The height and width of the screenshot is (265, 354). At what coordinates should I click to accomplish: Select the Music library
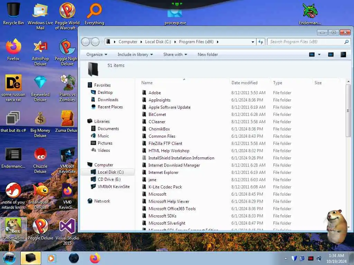tap(103, 136)
